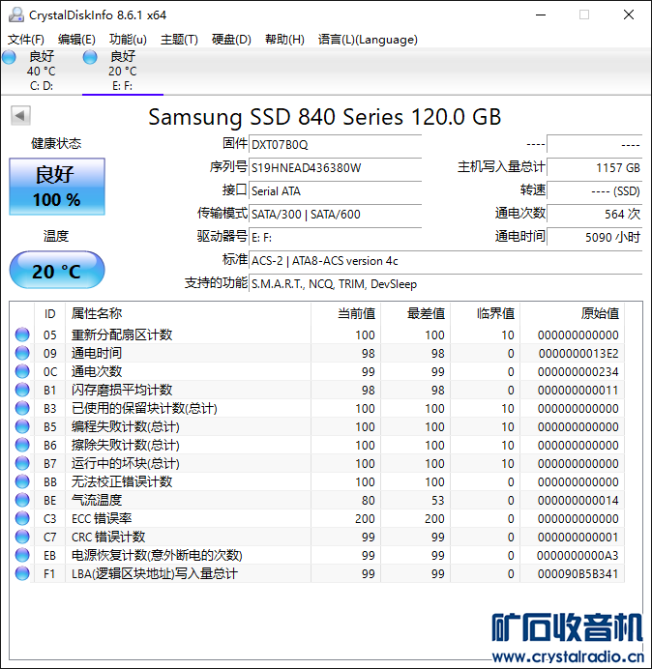Click total host writes value 1157 GB
The height and width of the screenshot is (669, 652).
pyautogui.click(x=594, y=167)
